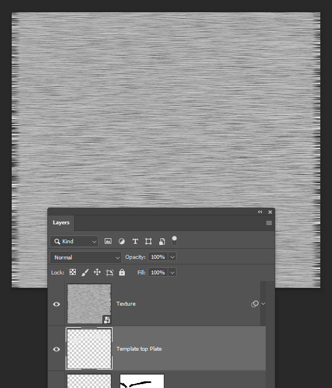
Task: Open the Normal blend mode dropdown
Action: (x=86, y=257)
